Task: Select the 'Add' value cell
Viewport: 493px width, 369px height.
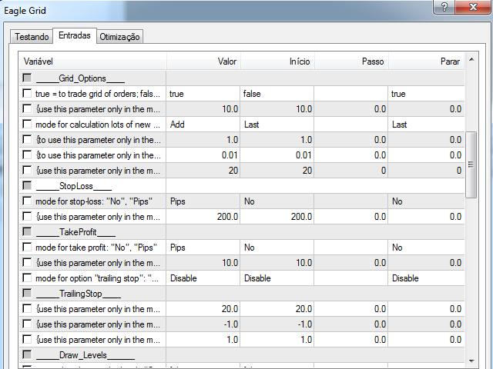Action: pyautogui.click(x=203, y=125)
